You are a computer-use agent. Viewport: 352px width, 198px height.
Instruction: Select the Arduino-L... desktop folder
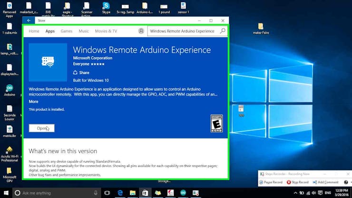click(x=145, y=8)
